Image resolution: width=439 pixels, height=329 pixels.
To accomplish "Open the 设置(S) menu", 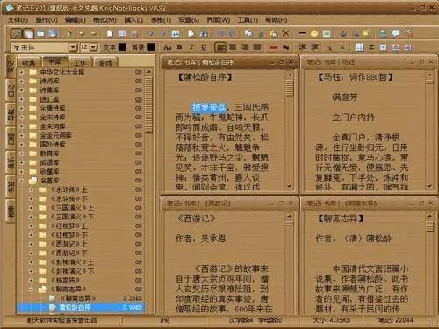I will click(189, 20).
